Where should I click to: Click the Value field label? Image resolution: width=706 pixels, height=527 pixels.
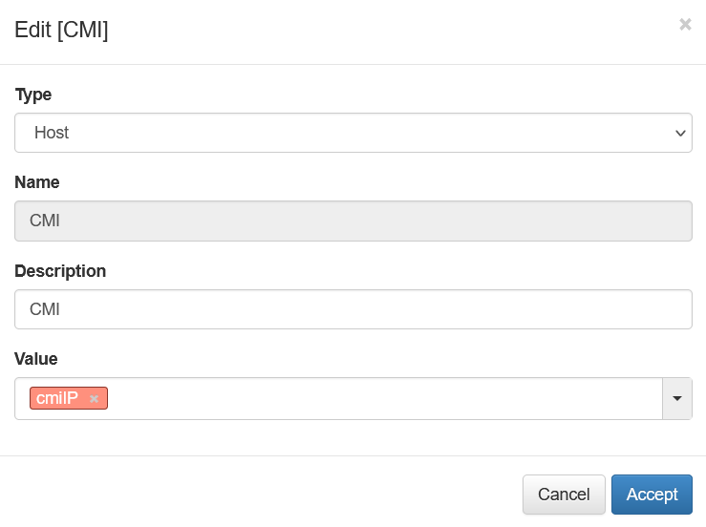pyautogui.click(x=36, y=359)
